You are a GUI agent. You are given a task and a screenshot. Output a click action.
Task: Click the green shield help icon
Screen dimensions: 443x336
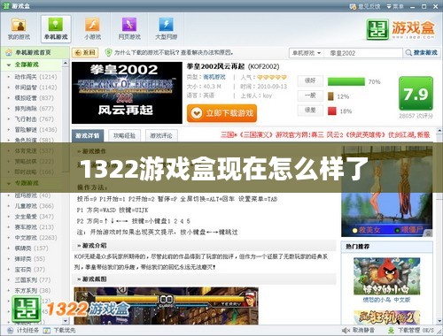[109, 53]
